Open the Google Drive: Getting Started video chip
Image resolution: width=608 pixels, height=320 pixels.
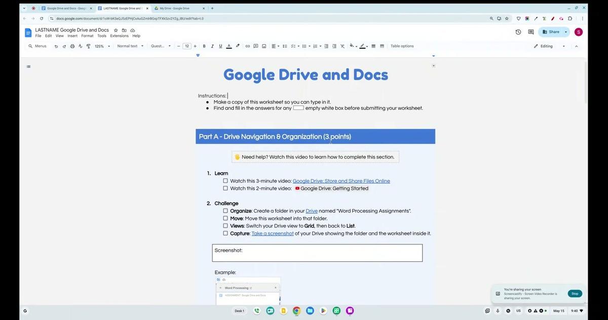pyautogui.click(x=332, y=188)
